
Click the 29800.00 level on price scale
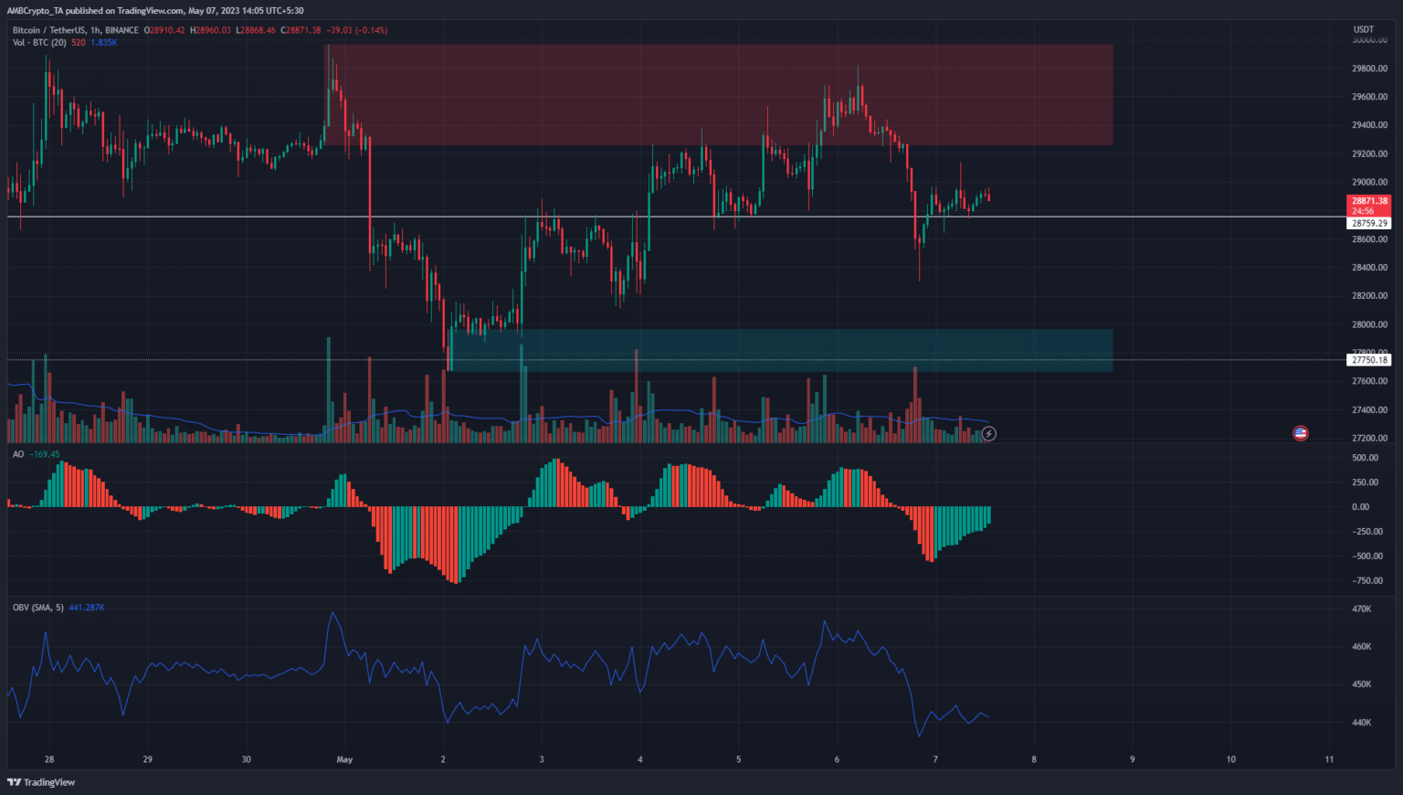coord(1369,69)
